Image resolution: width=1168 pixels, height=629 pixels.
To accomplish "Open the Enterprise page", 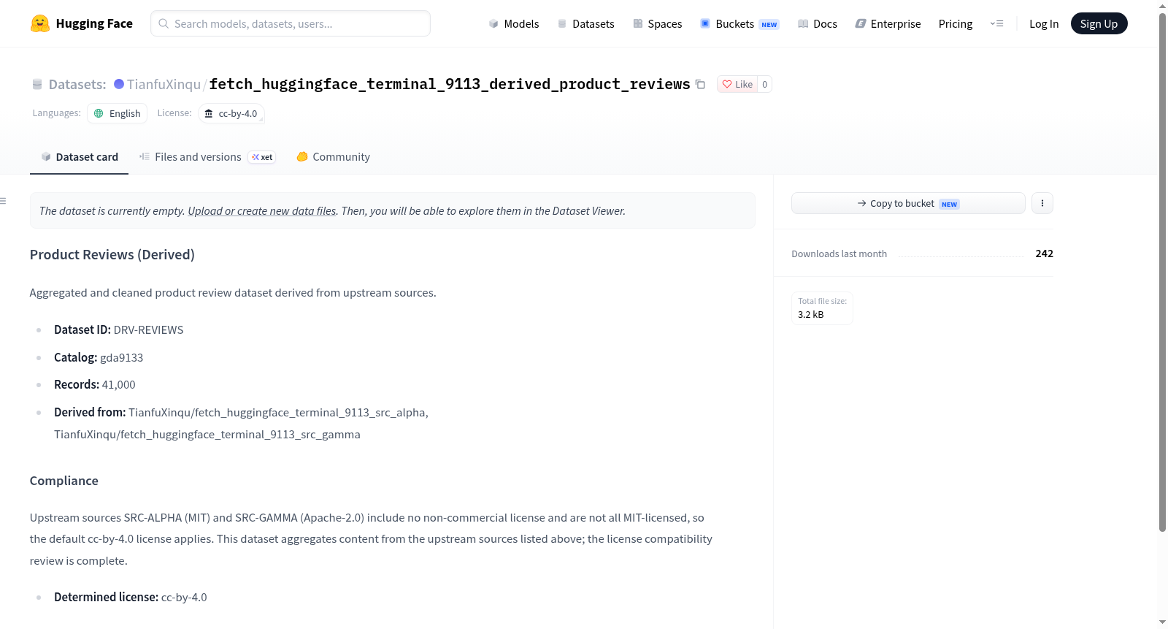I will (x=888, y=23).
